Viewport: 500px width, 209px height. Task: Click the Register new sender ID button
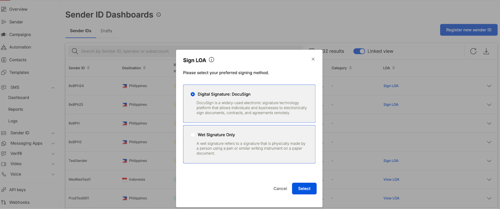tap(468, 30)
